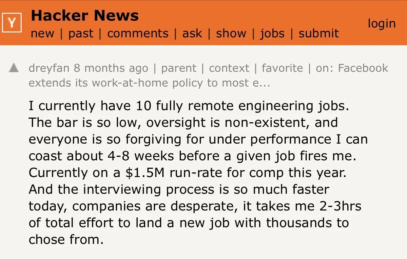Go to the new stories page

pos(42,33)
